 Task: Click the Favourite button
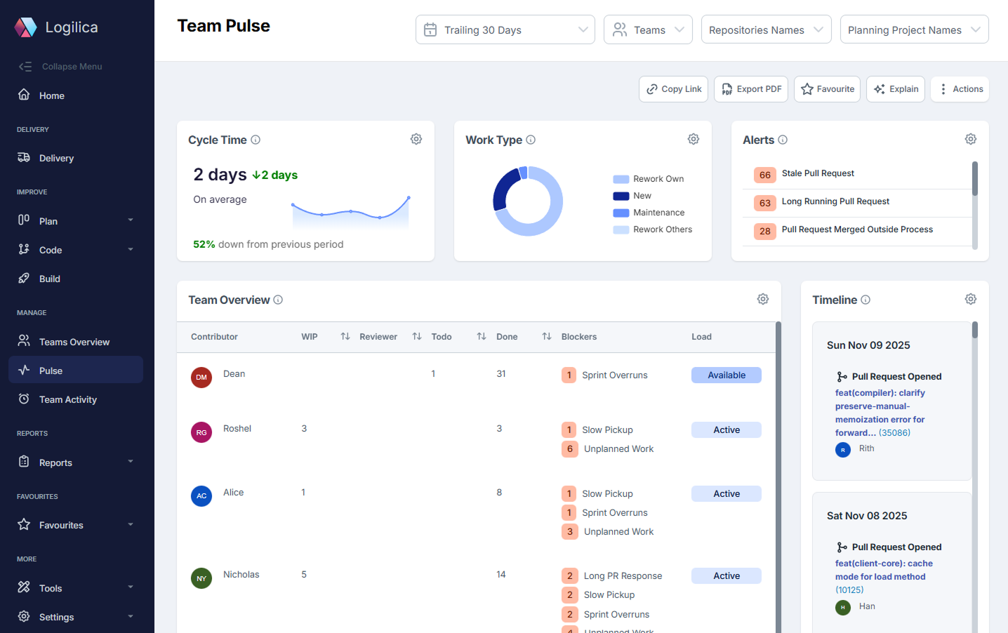pos(827,89)
